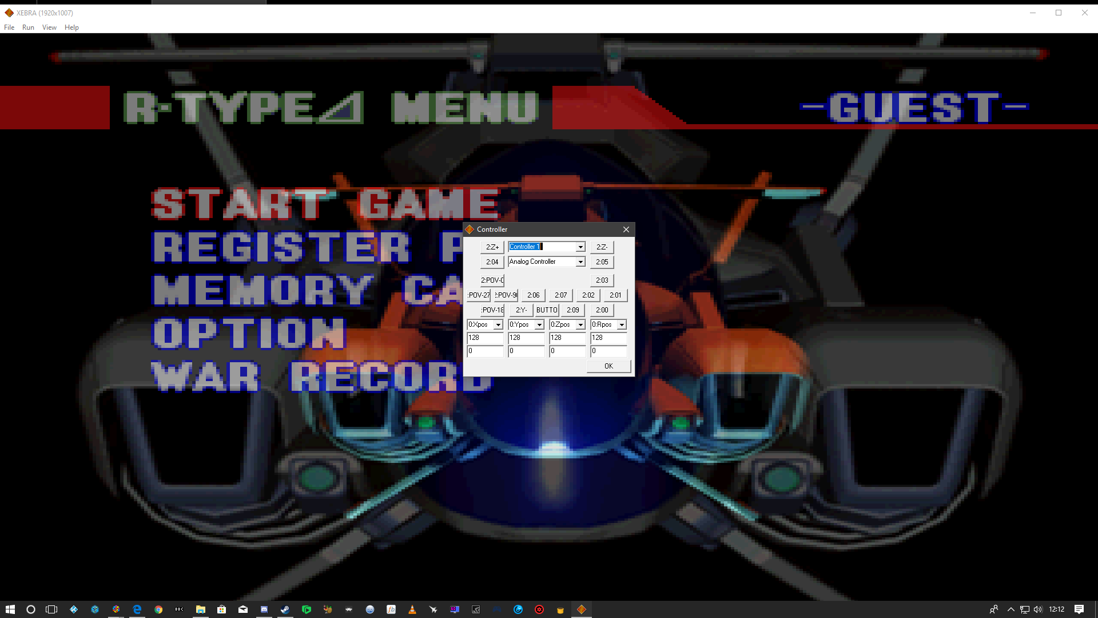Open Google Chrome from taskbar
Screen dimensions: 1098x618
(x=158, y=609)
